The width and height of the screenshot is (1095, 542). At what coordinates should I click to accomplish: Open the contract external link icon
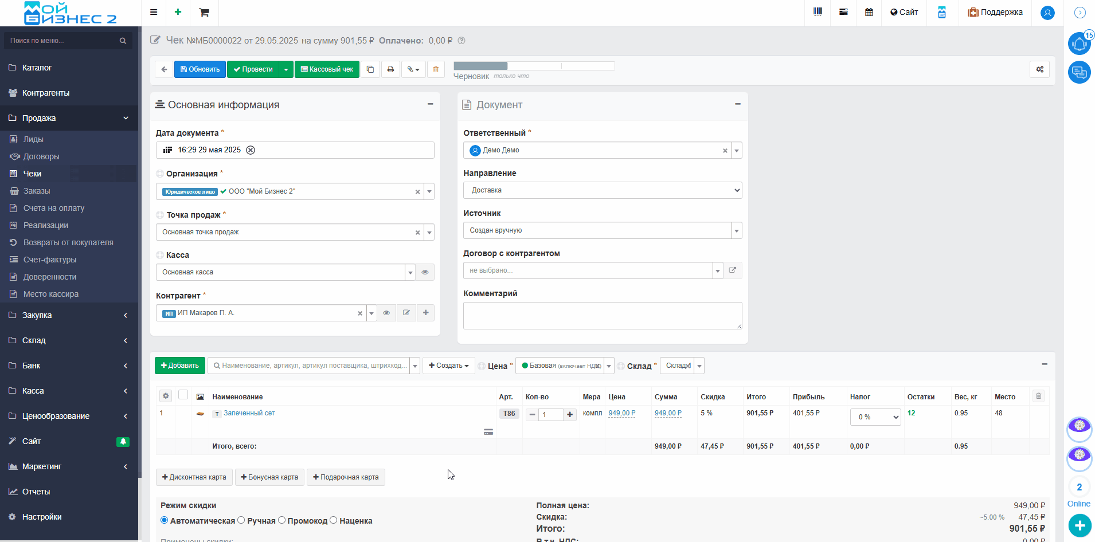click(733, 270)
